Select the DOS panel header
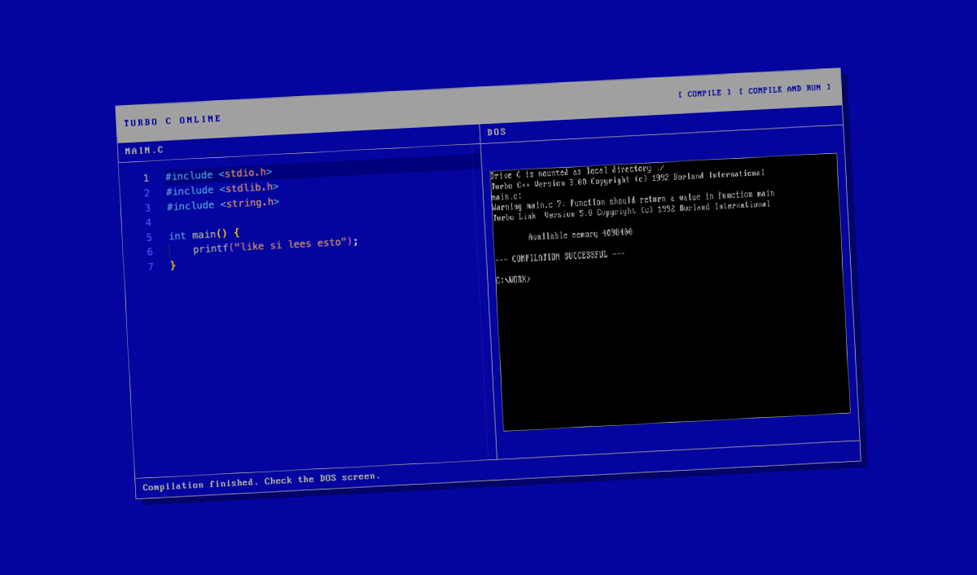Screen dimensions: 977x575 click(497, 132)
